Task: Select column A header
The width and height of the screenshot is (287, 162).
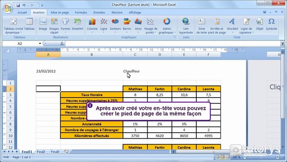Action: (48, 54)
